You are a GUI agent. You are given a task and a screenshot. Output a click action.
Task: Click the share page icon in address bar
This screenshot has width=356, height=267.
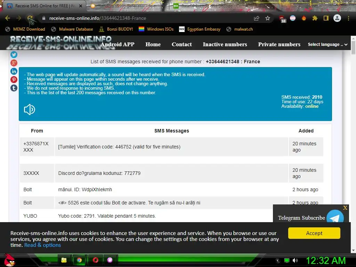click(257, 18)
